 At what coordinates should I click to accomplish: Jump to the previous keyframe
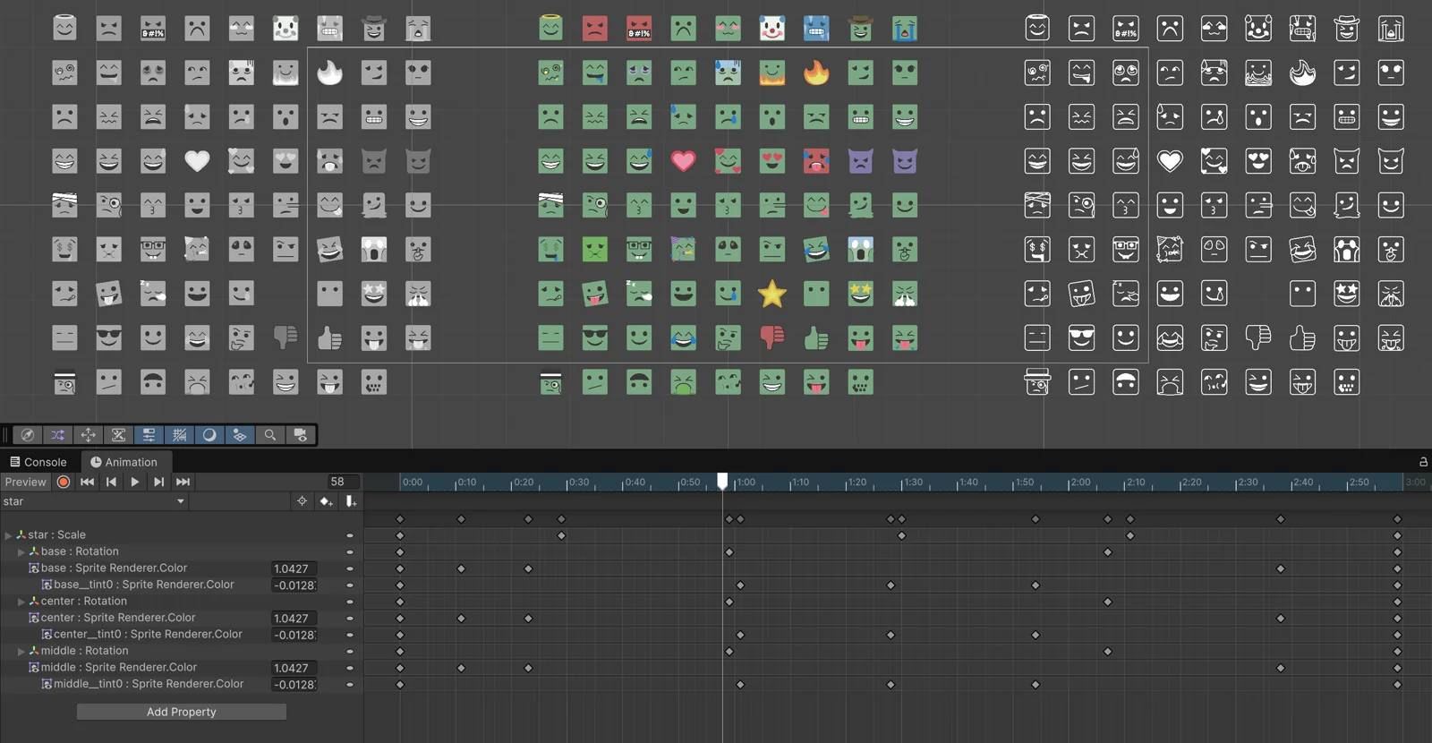pos(111,482)
